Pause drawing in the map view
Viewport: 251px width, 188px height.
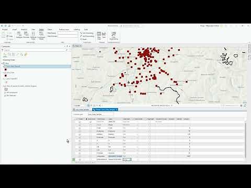242,105
